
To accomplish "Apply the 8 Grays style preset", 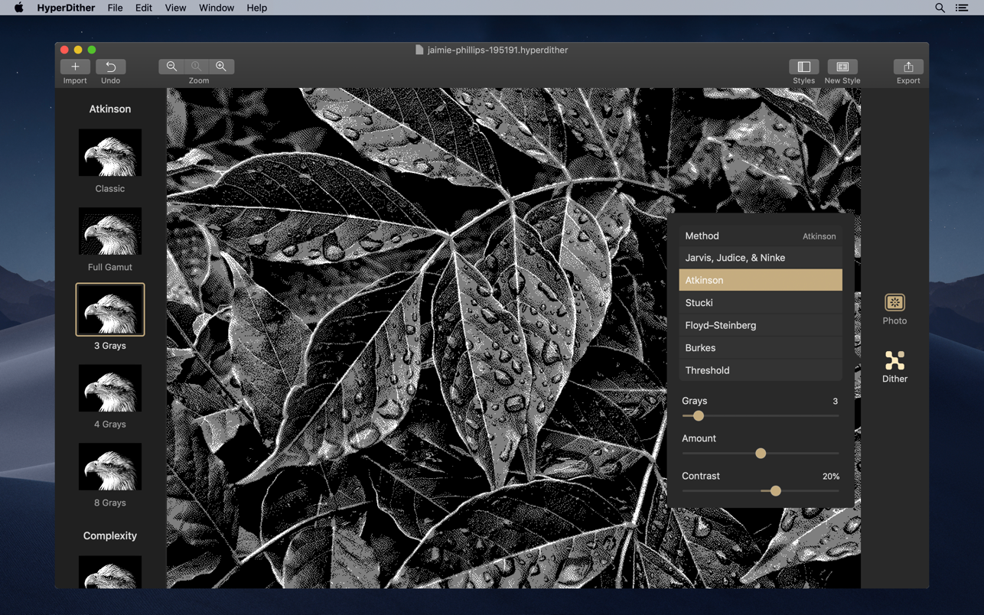I will (x=110, y=467).
